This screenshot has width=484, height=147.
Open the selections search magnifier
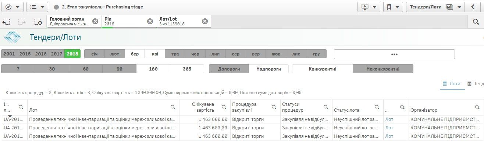click(x=476, y=22)
